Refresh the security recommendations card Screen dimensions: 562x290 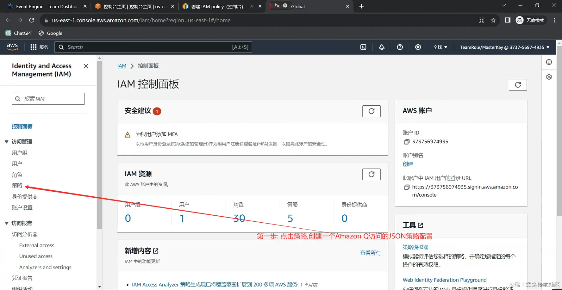tap(372, 111)
